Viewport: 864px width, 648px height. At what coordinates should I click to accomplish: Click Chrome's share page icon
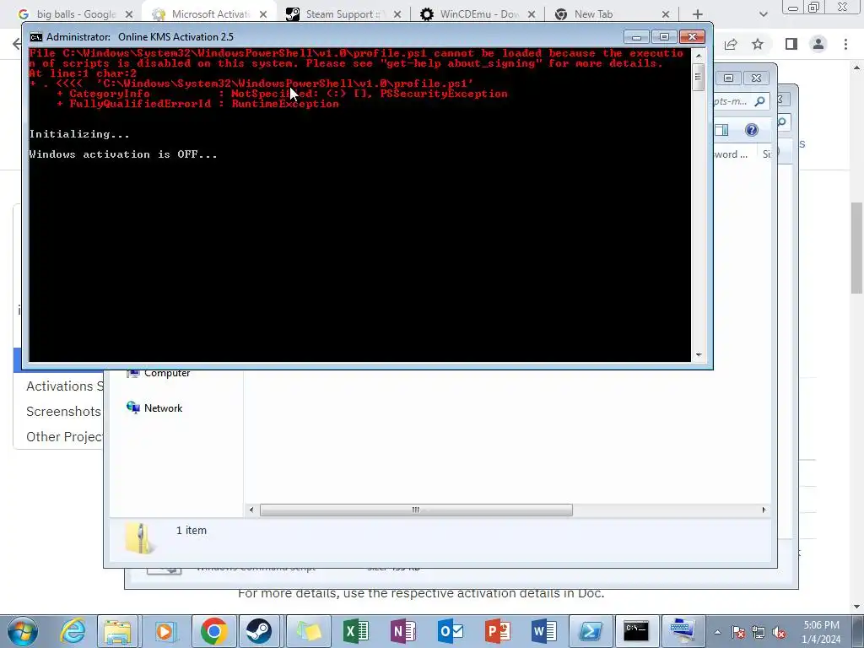[x=732, y=44]
